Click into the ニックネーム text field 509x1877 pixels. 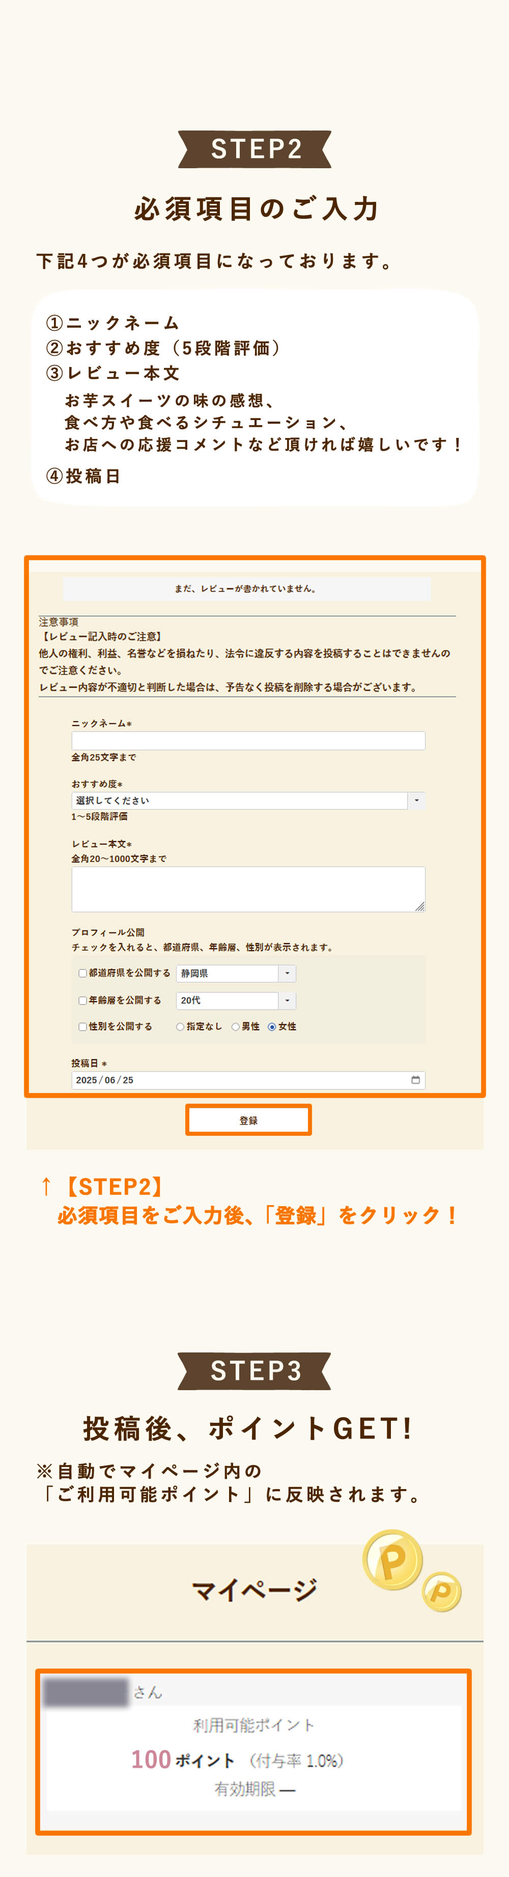248,740
